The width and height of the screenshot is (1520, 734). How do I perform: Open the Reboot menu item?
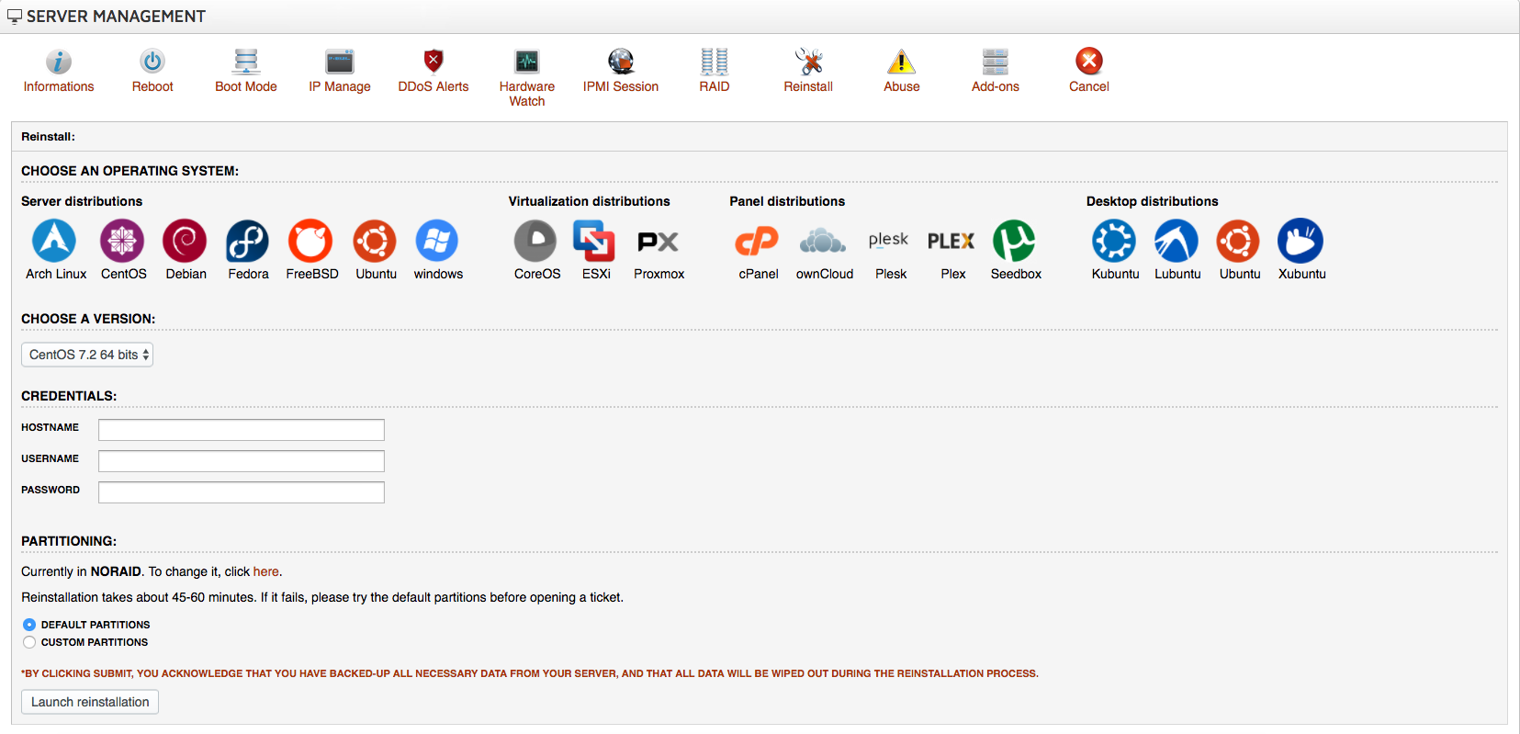152,71
